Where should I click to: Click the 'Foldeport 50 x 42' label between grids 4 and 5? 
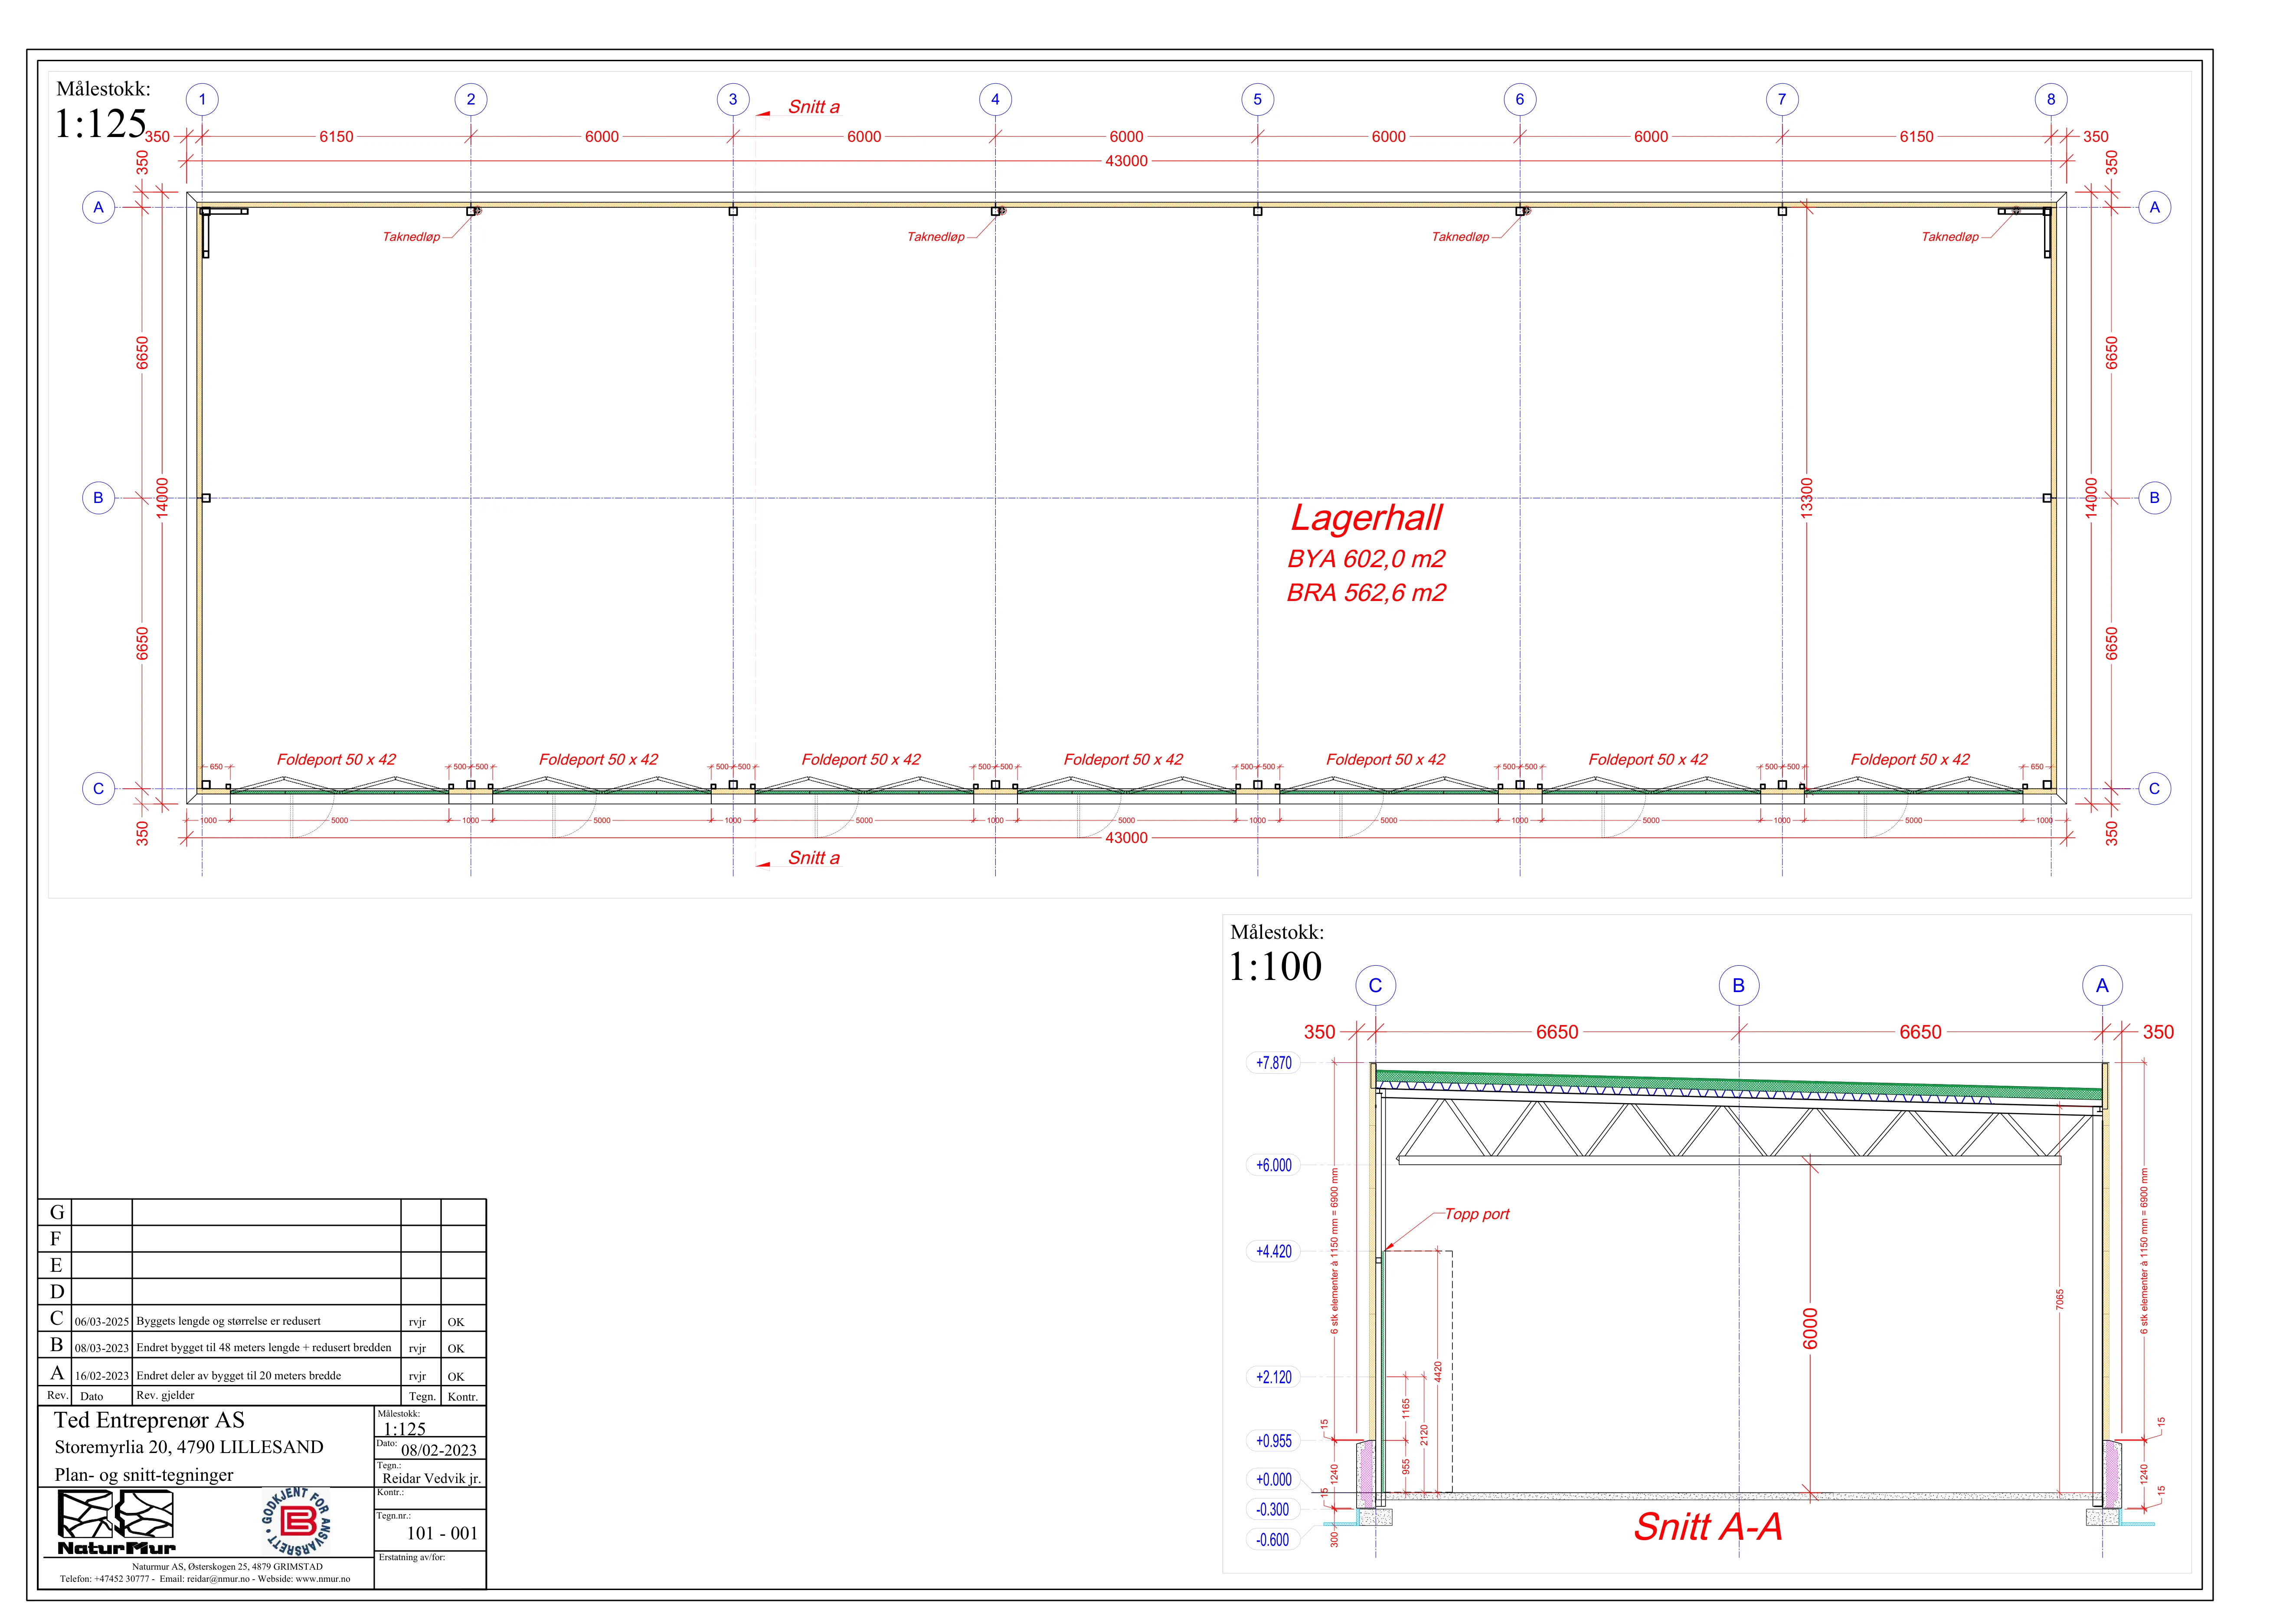(1123, 760)
